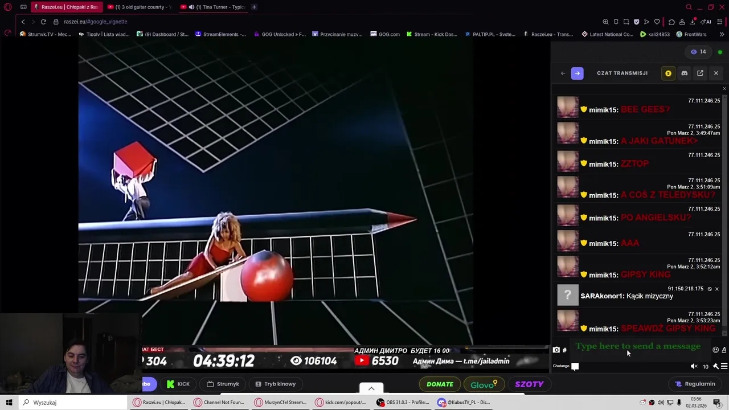Image resolution: width=729 pixels, height=410 pixels.
Task: Open the Opera menu logo icon
Action: [8, 7]
